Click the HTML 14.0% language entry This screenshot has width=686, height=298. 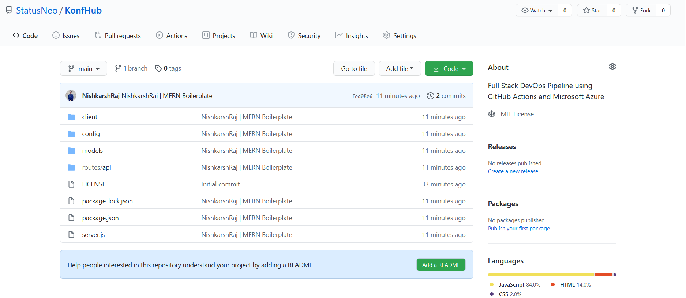click(571, 284)
